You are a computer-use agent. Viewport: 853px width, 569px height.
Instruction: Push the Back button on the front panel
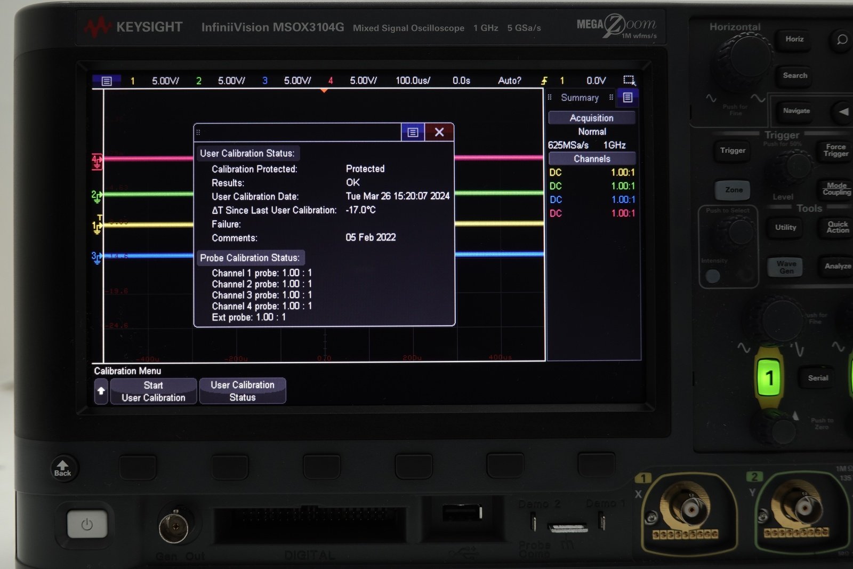pyautogui.click(x=62, y=468)
